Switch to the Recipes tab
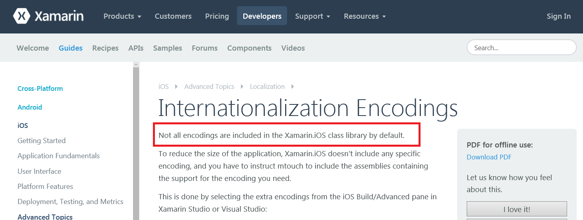Screen dimensions: 583x220 click(106, 48)
